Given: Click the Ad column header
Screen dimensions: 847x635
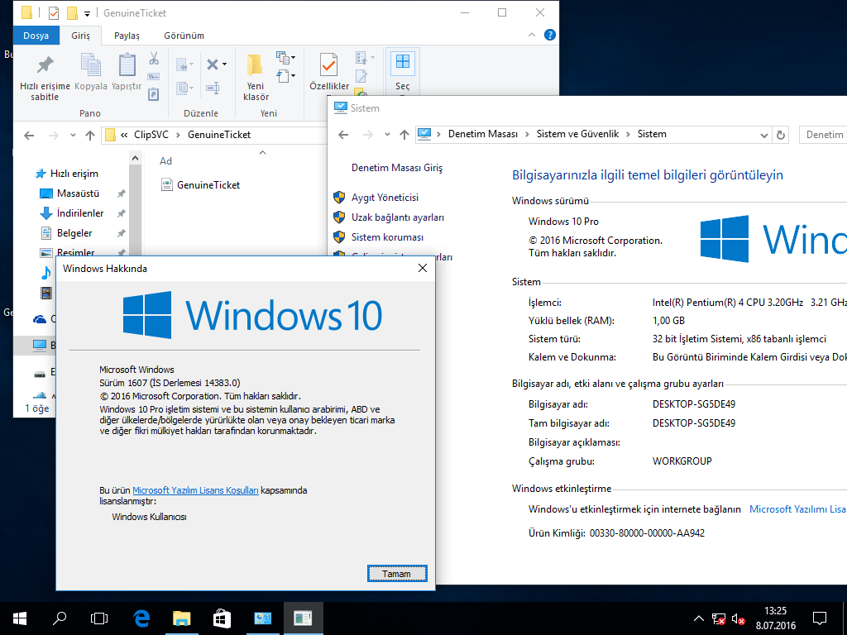Looking at the screenshot, I should [165, 161].
